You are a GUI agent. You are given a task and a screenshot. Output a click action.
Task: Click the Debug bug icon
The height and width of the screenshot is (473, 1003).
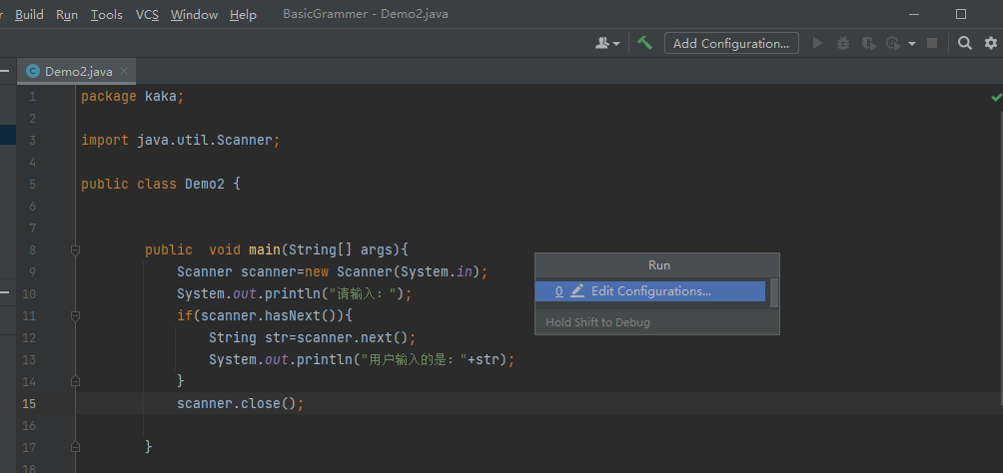(843, 43)
